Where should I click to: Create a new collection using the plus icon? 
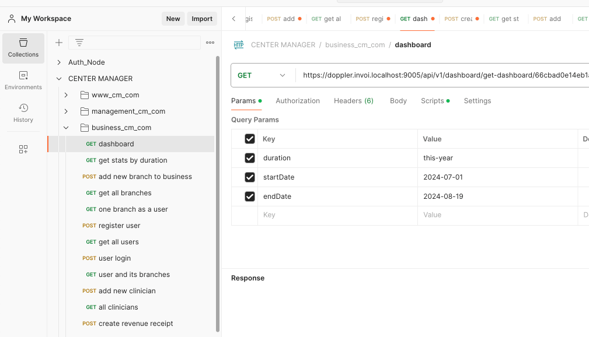[x=58, y=42]
